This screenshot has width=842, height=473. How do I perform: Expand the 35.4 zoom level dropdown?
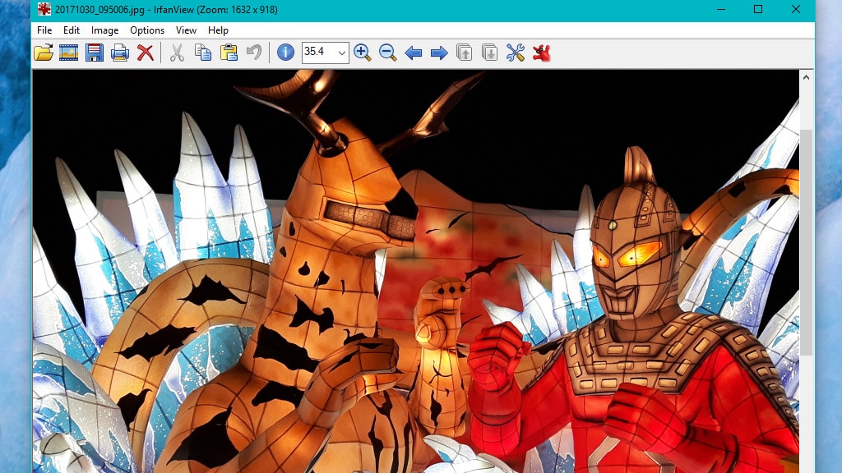pyautogui.click(x=342, y=53)
